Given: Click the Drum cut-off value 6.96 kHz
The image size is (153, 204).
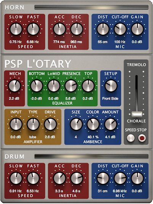Looking at the screenshot, I should point(120,191).
